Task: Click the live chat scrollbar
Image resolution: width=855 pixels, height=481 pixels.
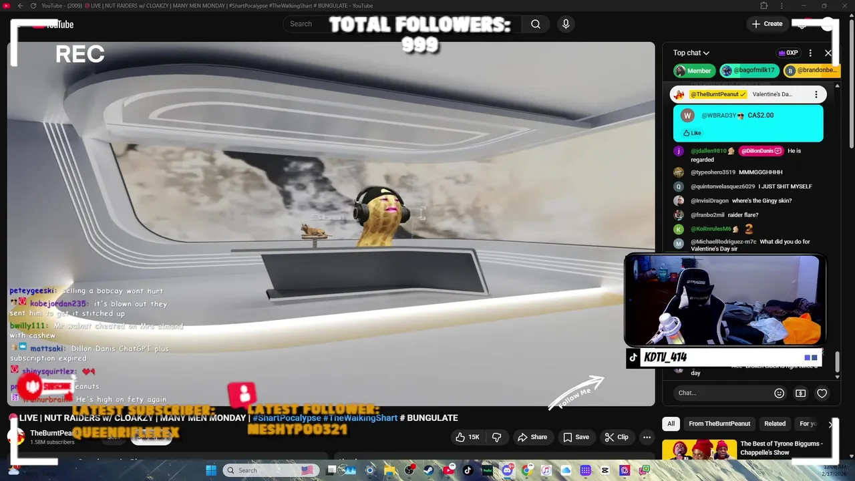Action: click(x=836, y=361)
